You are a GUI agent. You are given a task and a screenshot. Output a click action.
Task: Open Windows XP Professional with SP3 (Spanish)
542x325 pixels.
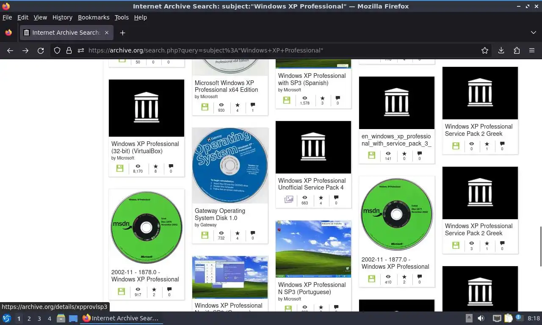point(312,79)
